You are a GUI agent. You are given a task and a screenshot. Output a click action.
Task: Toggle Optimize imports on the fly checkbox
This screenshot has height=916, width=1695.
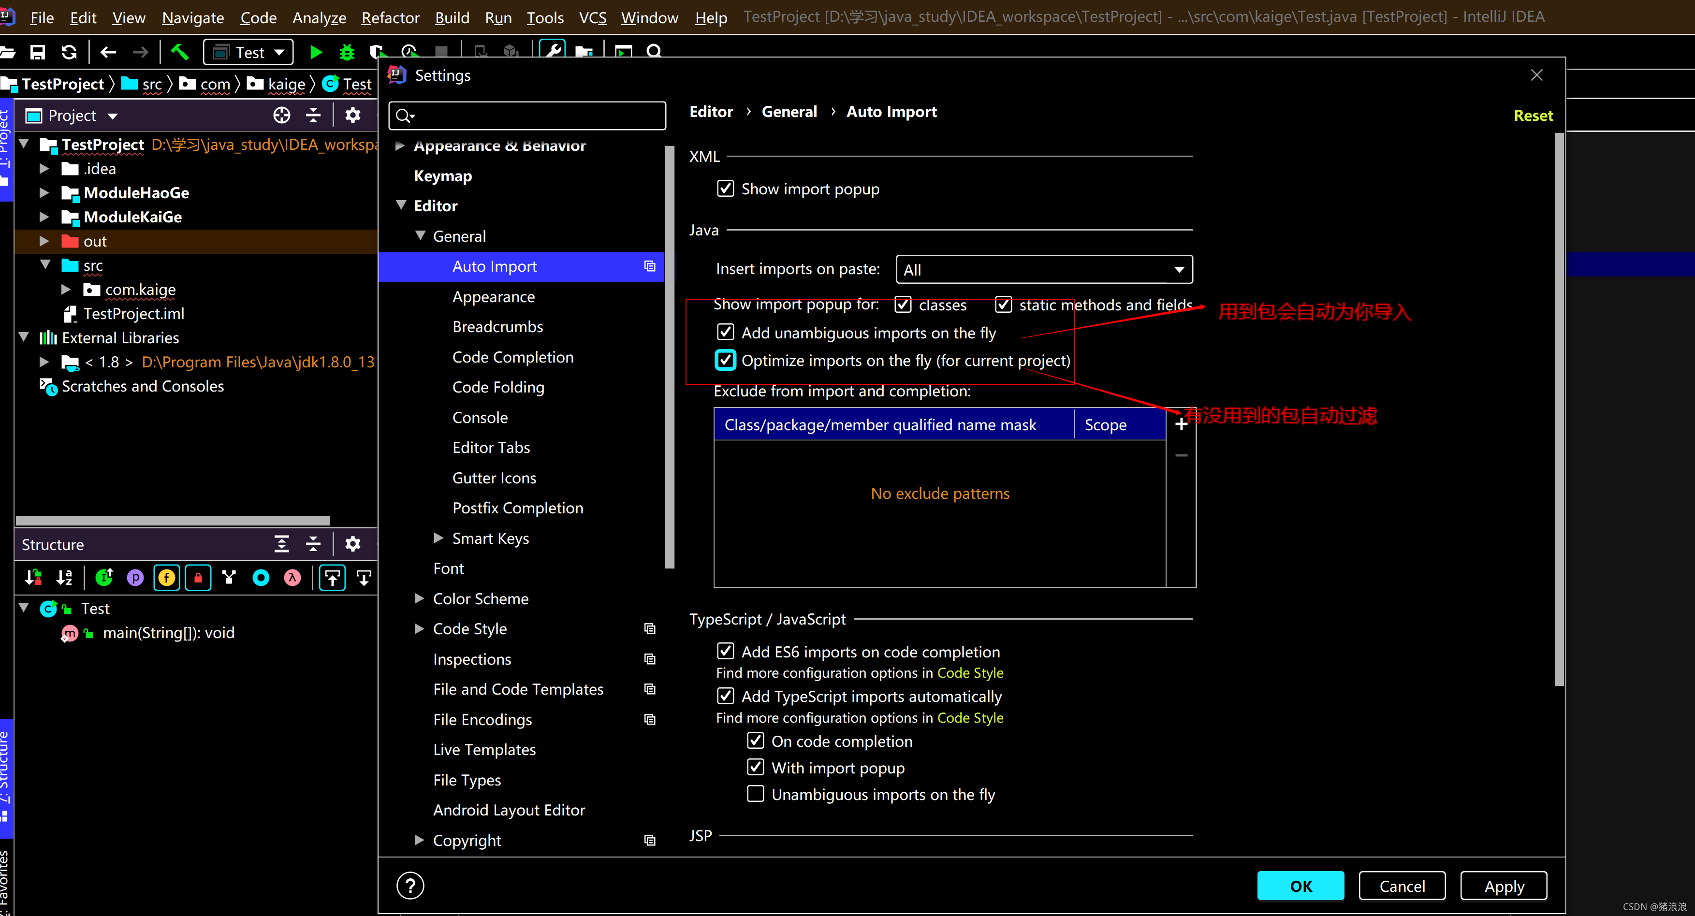click(725, 360)
